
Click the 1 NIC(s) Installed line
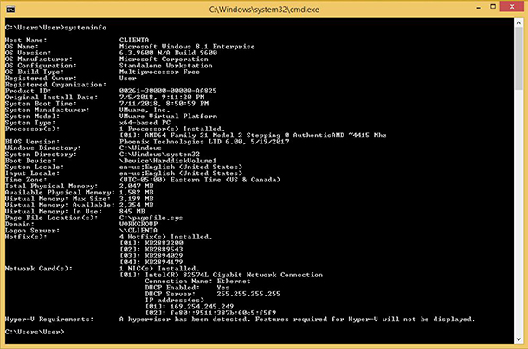click(159, 269)
